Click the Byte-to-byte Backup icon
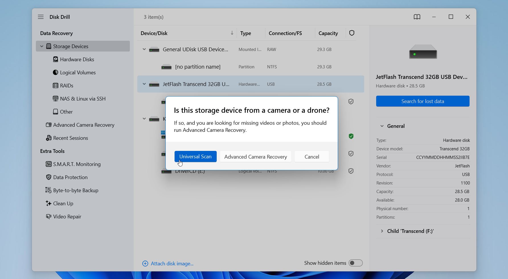 [x=49, y=190]
